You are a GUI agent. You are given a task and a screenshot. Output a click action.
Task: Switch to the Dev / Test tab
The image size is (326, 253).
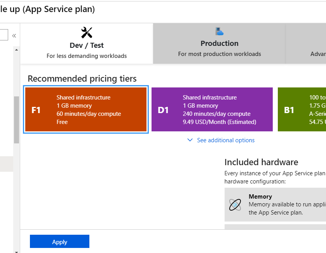tap(87, 45)
